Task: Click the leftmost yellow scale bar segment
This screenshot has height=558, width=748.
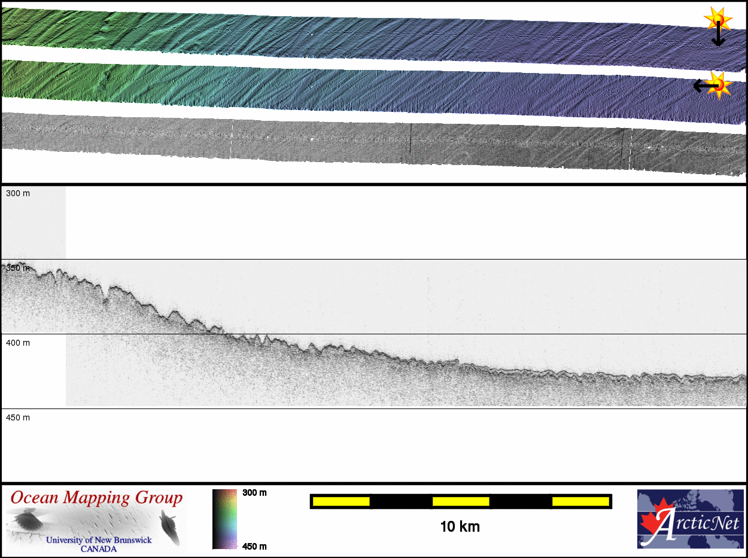Action: (x=341, y=501)
